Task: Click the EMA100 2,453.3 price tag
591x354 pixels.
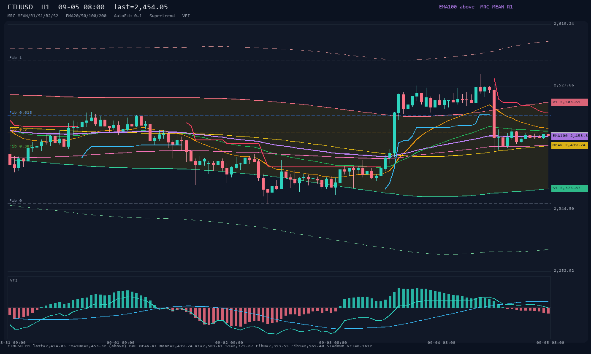Action: [569, 136]
